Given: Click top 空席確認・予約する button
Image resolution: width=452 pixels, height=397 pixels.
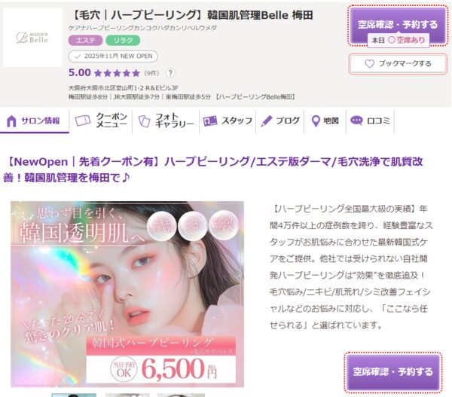Looking at the screenshot, I should coord(398,26).
